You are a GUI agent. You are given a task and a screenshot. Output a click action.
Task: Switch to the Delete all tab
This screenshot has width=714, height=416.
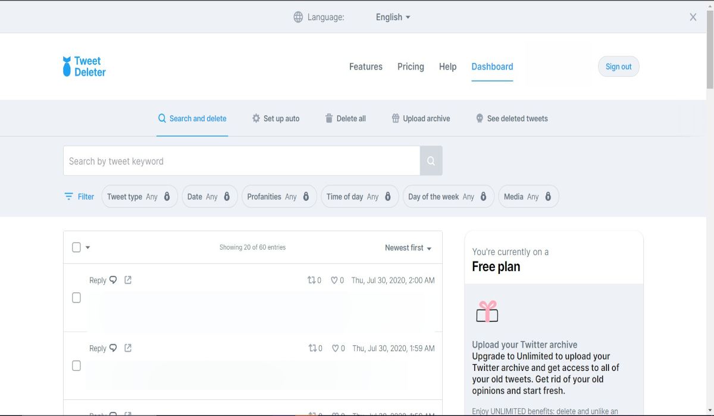pyautogui.click(x=345, y=118)
